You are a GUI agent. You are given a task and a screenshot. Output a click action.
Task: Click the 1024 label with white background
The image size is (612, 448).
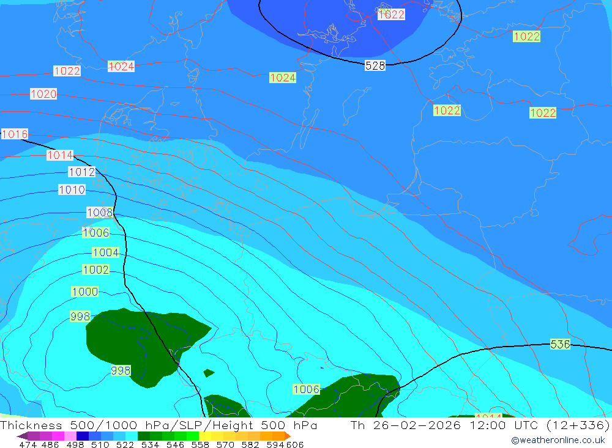(121, 66)
